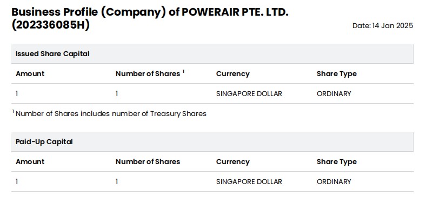The width and height of the screenshot is (426, 197).
Task: Click Share Type header in Issued Share Capital table
Action: pyautogui.click(x=337, y=74)
